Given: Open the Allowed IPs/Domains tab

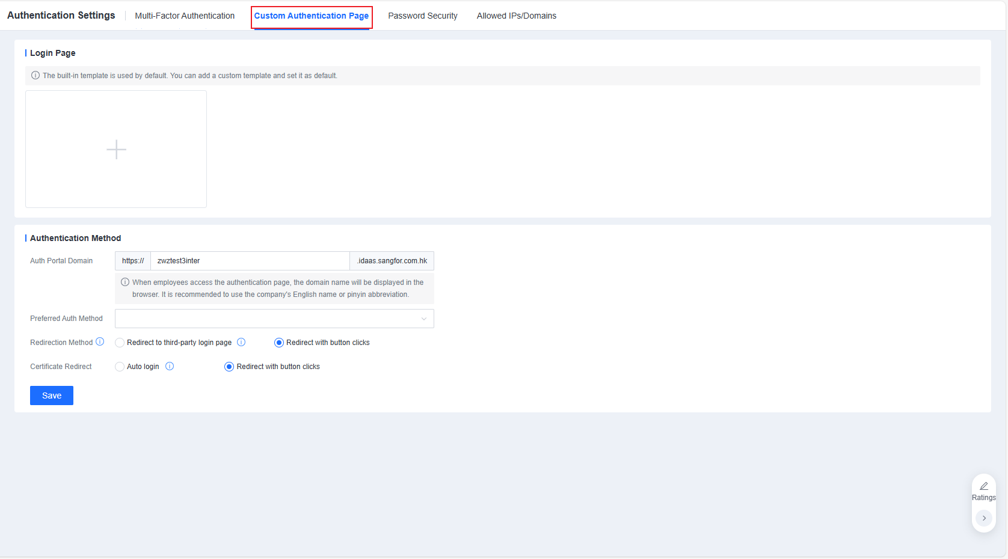Looking at the screenshot, I should [517, 16].
